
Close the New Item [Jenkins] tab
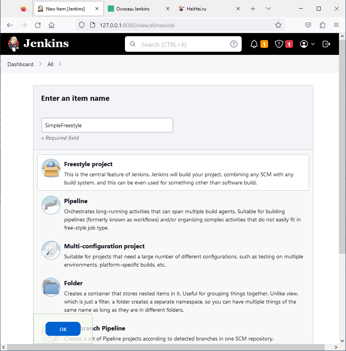pos(97,9)
